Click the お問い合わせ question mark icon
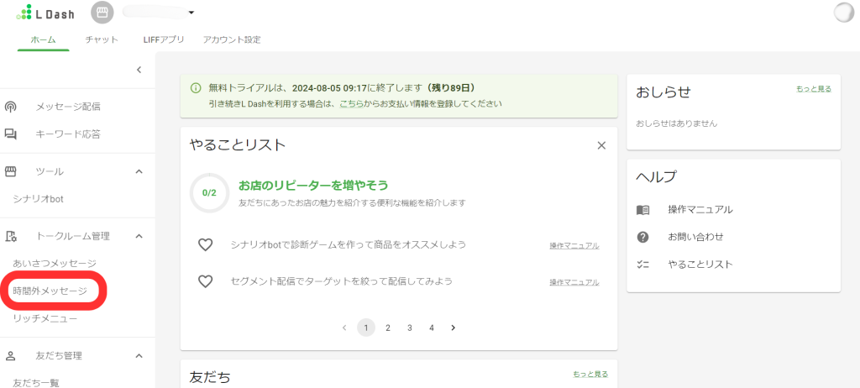Viewport: 860px width, 388px height. coord(642,237)
